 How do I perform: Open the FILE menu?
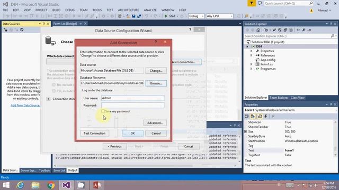coord(5,10)
